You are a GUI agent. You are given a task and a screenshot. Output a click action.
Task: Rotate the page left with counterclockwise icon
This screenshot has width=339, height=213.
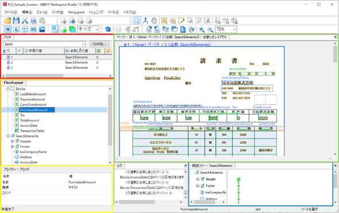[x=157, y=29]
